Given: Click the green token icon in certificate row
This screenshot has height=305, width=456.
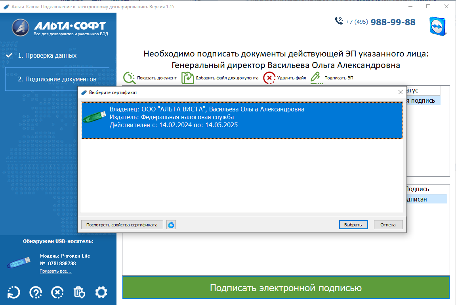Looking at the screenshot, I should pyautogui.click(x=94, y=117).
